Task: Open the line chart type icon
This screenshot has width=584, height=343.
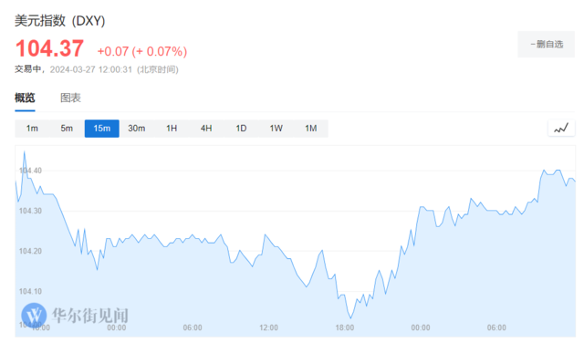Action: tap(561, 129)
